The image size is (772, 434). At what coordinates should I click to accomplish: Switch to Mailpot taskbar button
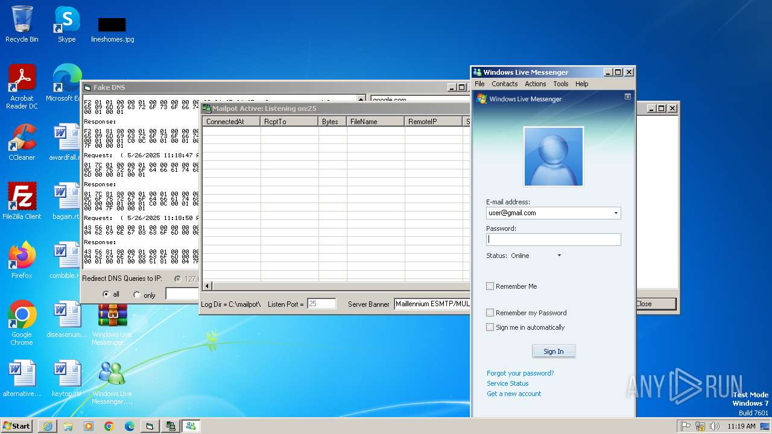tap(171, 426)
